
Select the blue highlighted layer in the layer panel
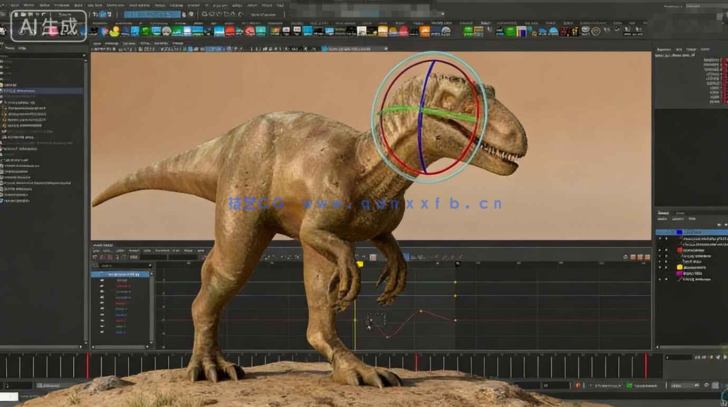pos(691,232)
